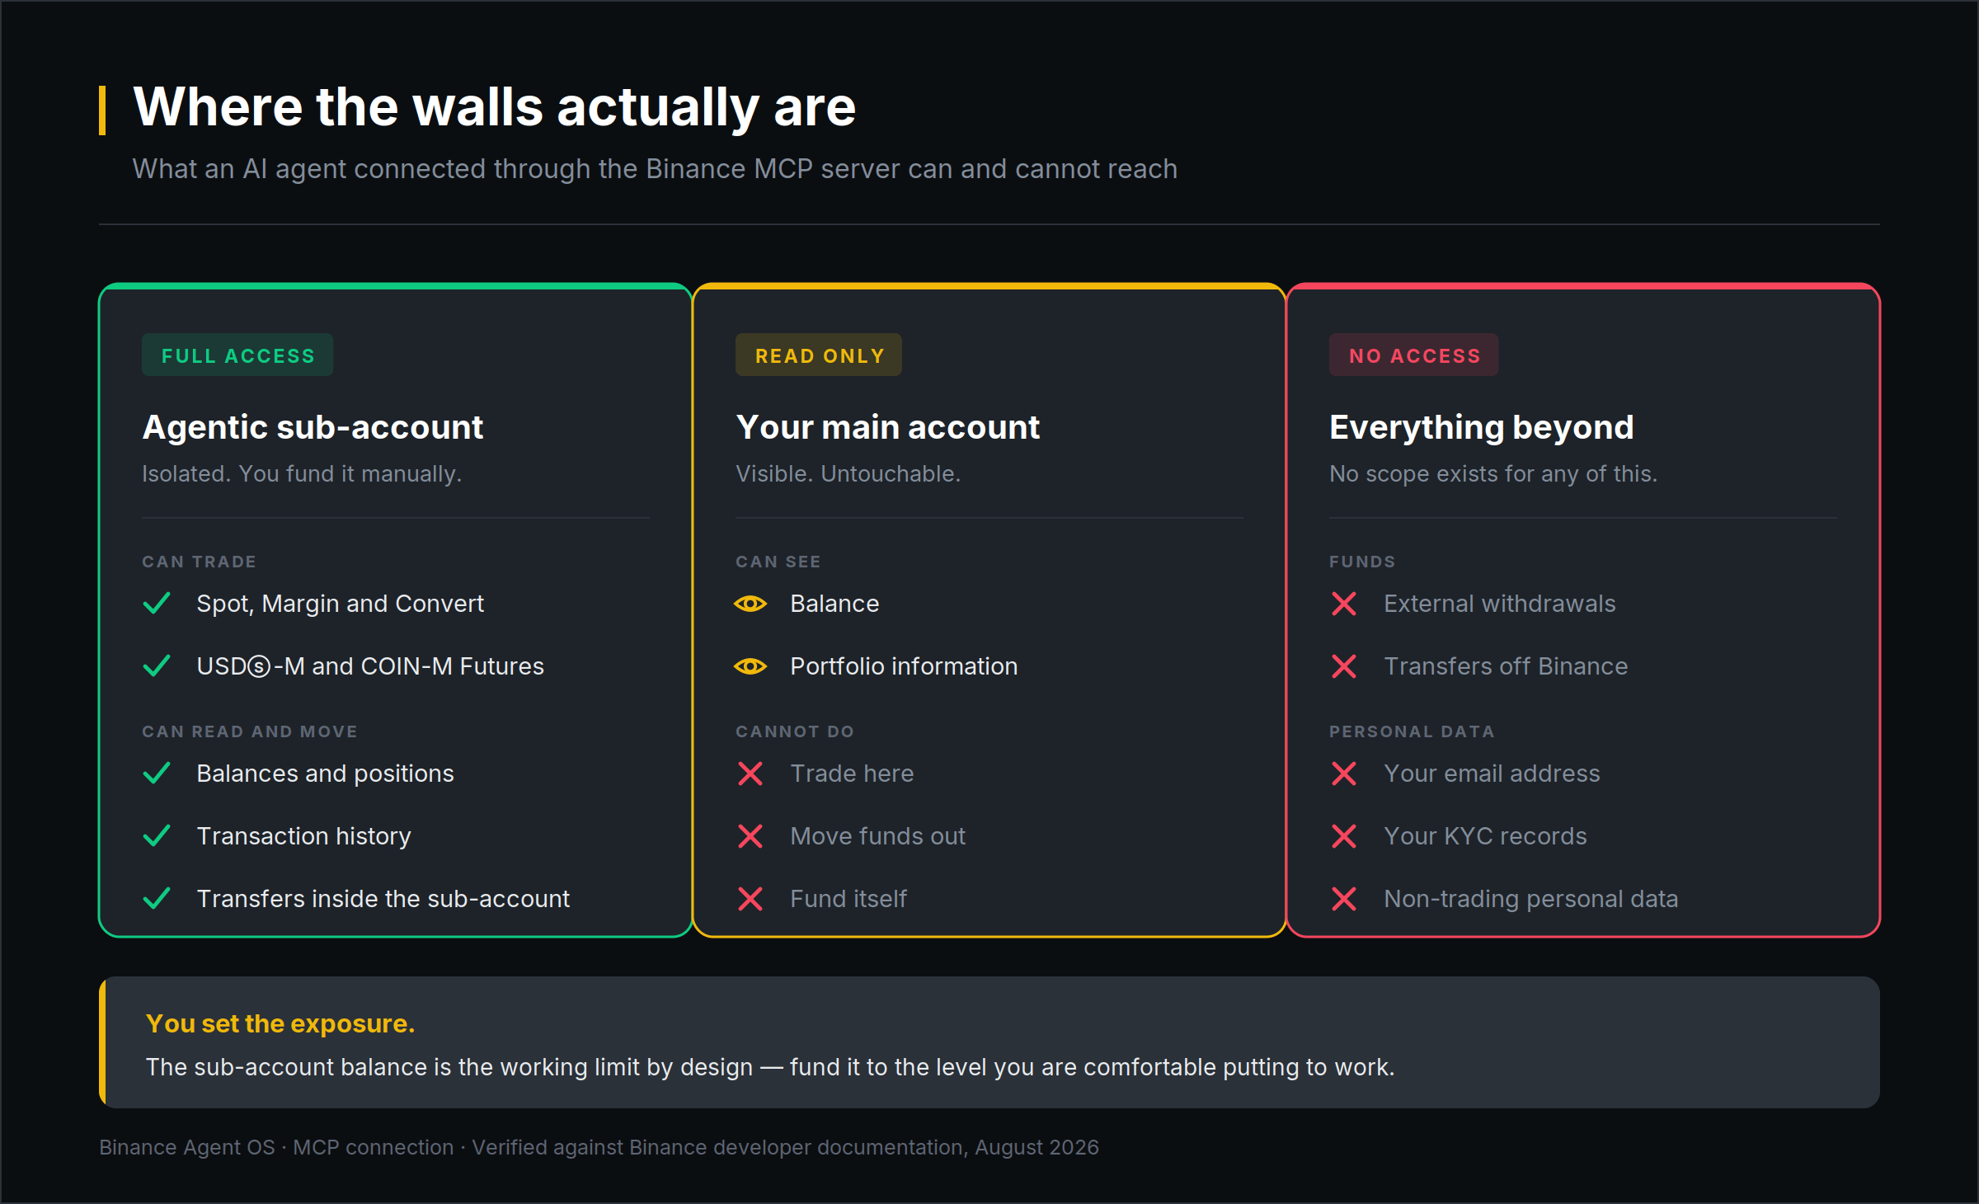Click the eye icon next to Portfolio information

click(750, 666)
